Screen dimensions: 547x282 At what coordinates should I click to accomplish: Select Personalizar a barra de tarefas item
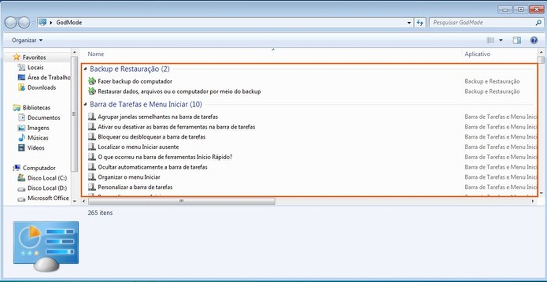135,187
